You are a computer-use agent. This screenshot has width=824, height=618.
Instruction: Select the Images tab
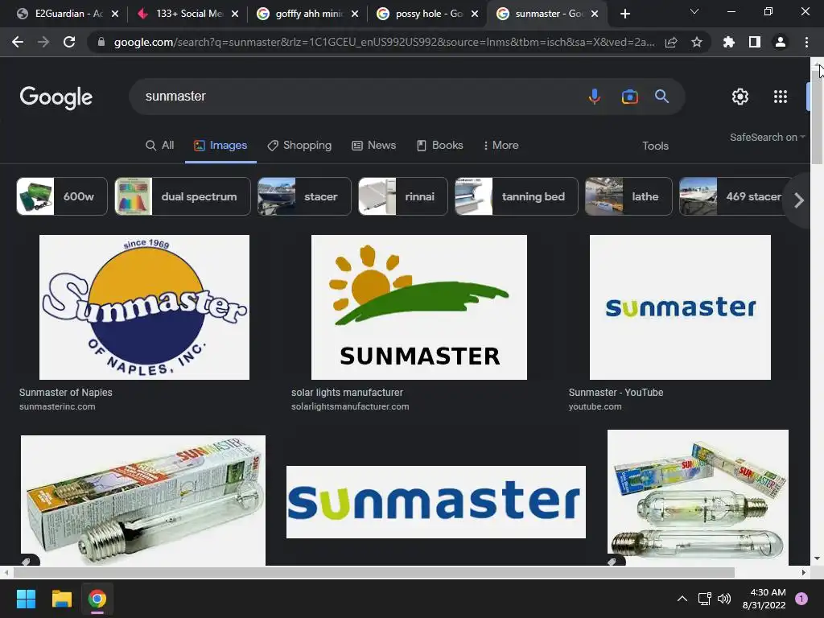pyautogui.click(x=220, y=145)
